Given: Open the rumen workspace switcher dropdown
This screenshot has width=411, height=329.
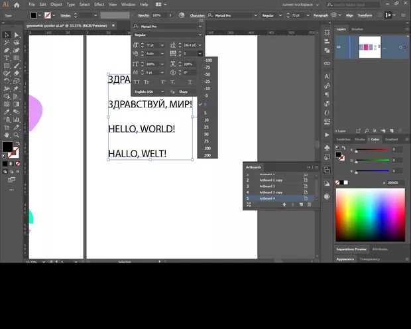Looking at the screenshot, I should pyautogui.click(x=300, y=5).
